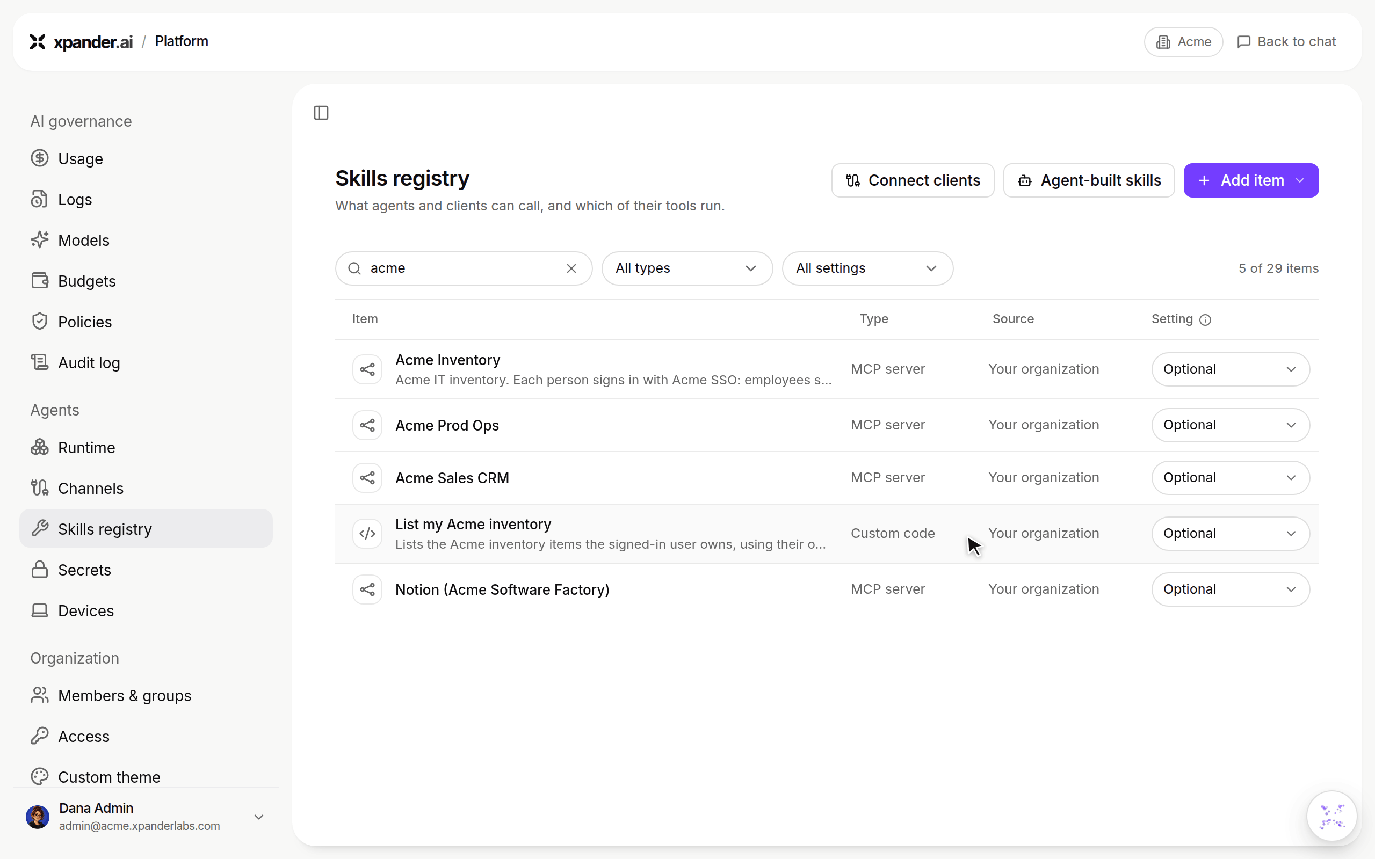The width and height of the screenshot is (1375, 859).
Task: Open Setting dropdown for Acme Inventory
Action: 1230,369
